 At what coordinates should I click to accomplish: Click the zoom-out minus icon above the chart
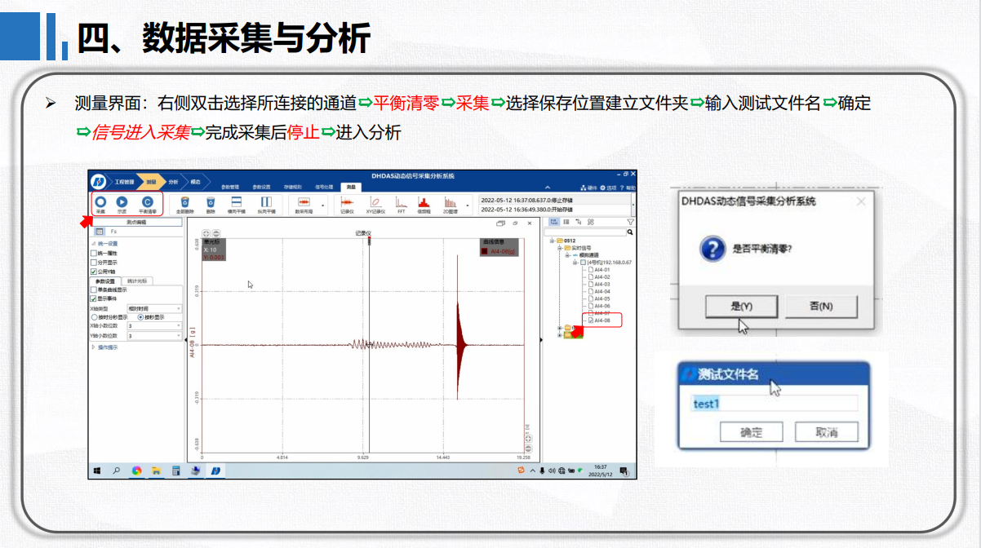point(215,233)
